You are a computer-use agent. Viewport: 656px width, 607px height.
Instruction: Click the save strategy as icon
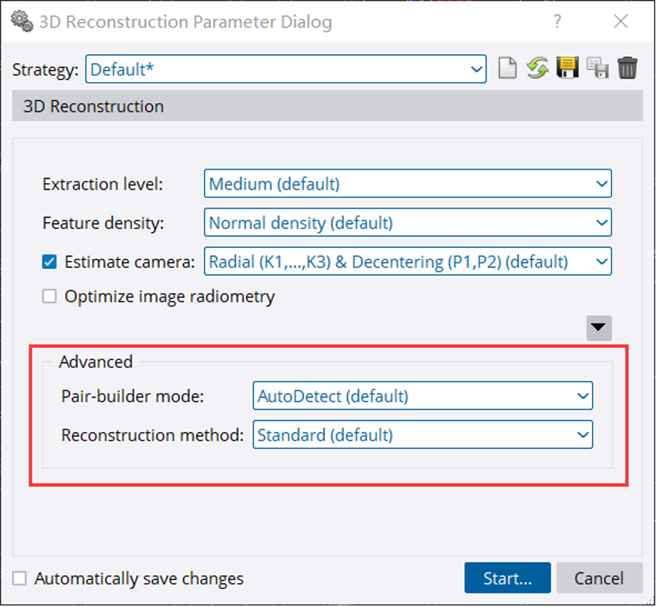pos(597,69)
